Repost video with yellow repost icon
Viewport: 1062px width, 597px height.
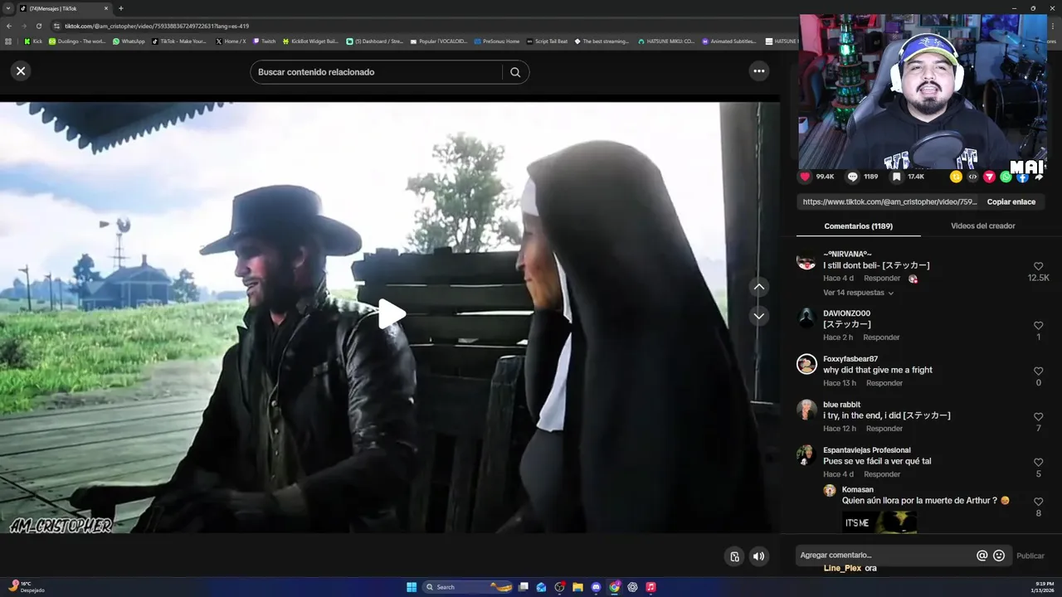956,177
